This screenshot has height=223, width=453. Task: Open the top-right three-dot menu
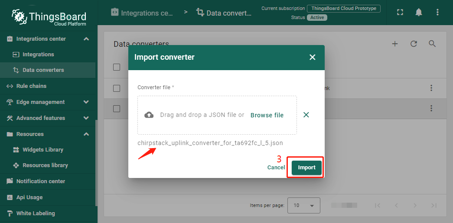(x=437, y=12)
